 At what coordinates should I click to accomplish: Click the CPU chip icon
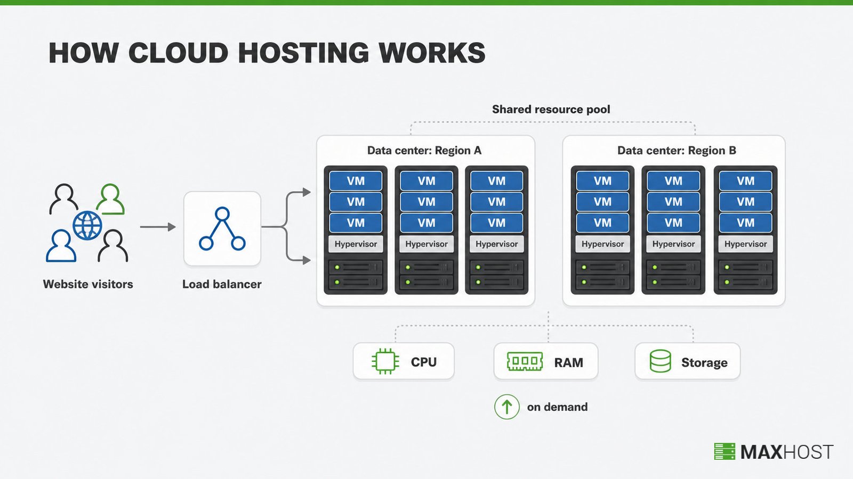coord(385,362)
